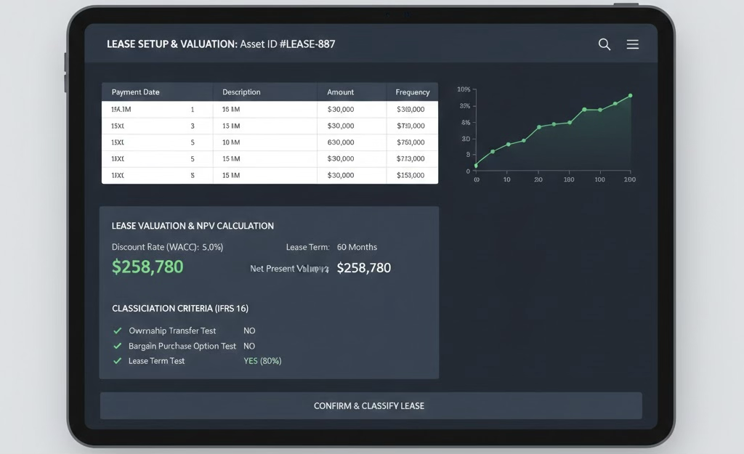Click the $630,000 amount cell
The image size is (744, 454).
[x=340, y=142]
